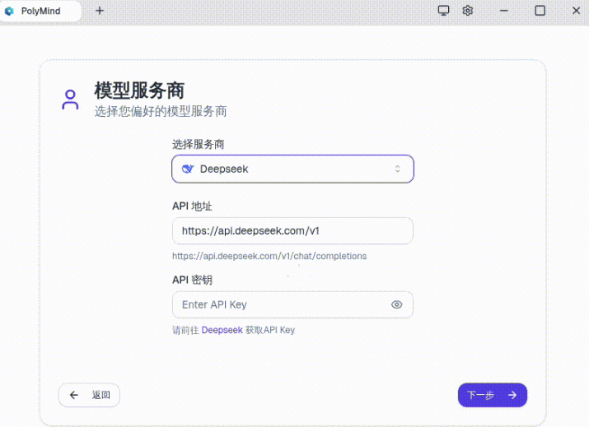This screenshot has width=589, height=427.
Task: Expand provider list using the chevron arrows
Action: [397, 169]
